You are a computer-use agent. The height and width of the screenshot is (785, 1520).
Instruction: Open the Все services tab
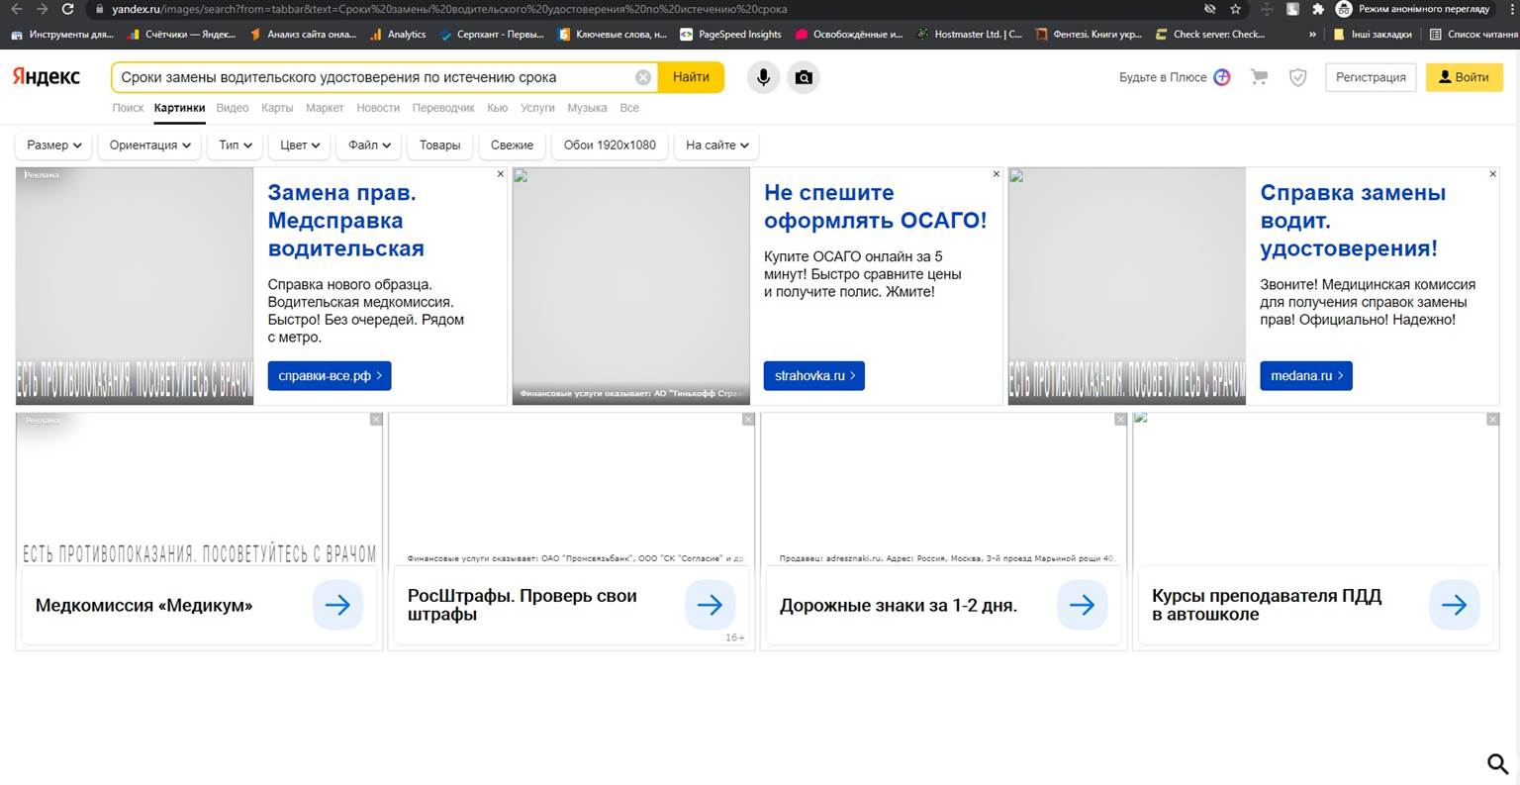[629, 108]
